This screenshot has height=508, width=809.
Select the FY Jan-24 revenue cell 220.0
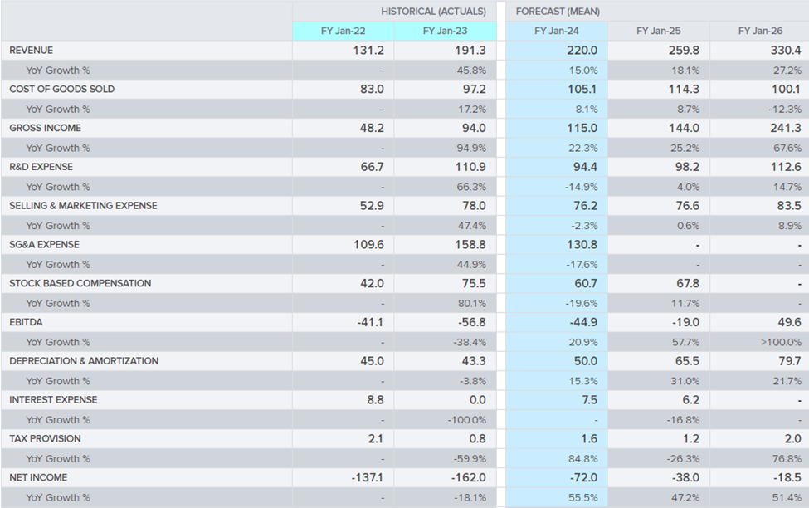coord(582,51)
